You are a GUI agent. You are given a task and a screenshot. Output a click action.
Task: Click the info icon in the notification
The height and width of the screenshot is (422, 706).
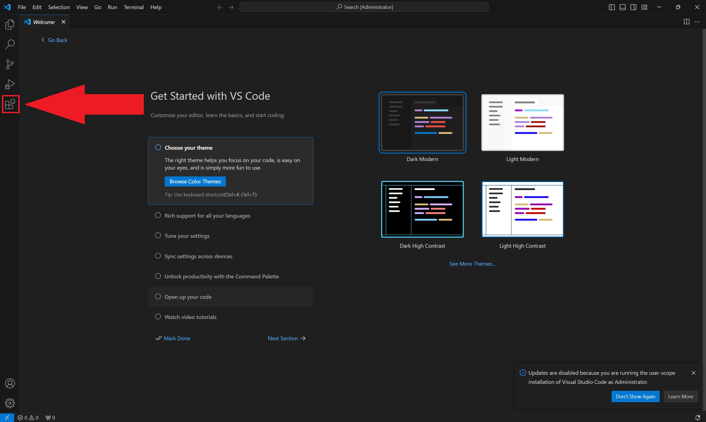point(523,373)
